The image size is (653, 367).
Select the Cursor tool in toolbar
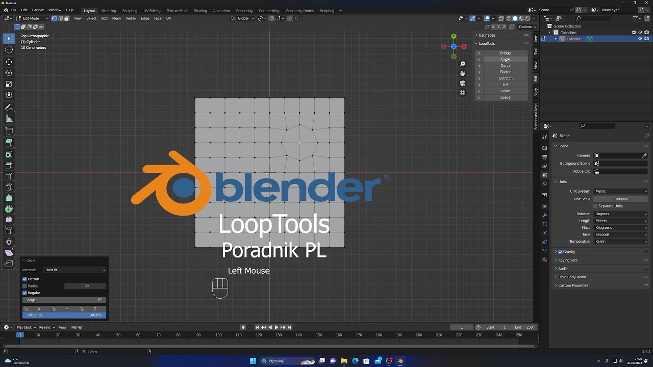pos(9,49)
